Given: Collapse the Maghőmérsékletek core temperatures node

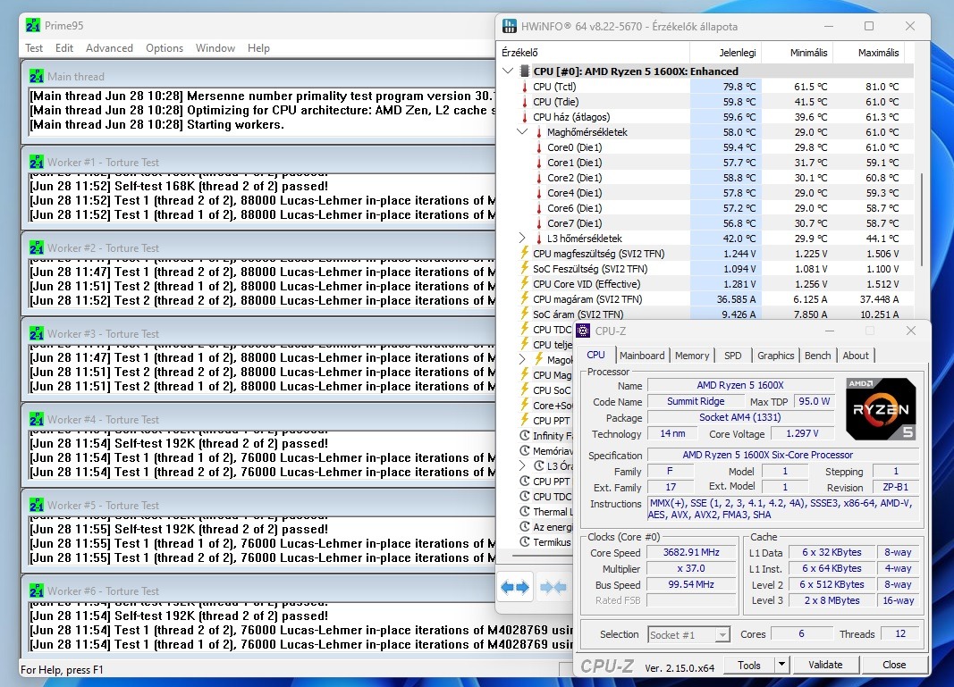Looking at the screenshot, I should 522,131.
